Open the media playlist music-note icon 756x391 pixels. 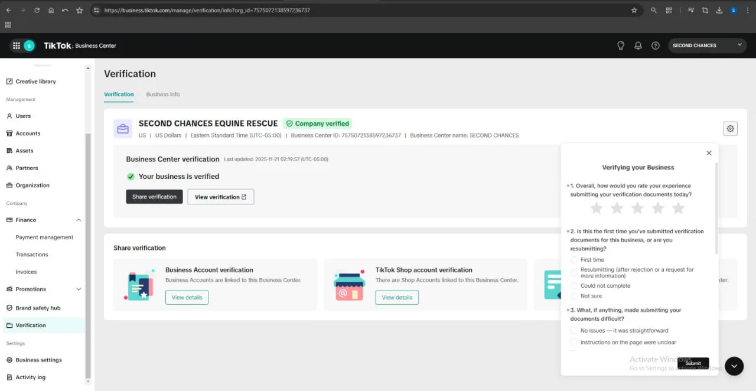[x=690, y=10]
